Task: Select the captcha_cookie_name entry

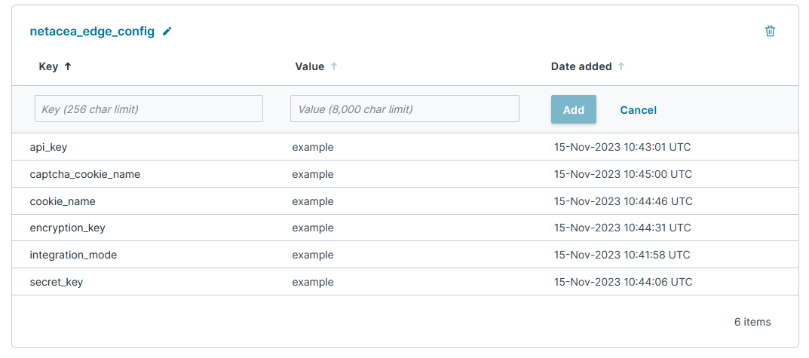Action: [85, 174]
